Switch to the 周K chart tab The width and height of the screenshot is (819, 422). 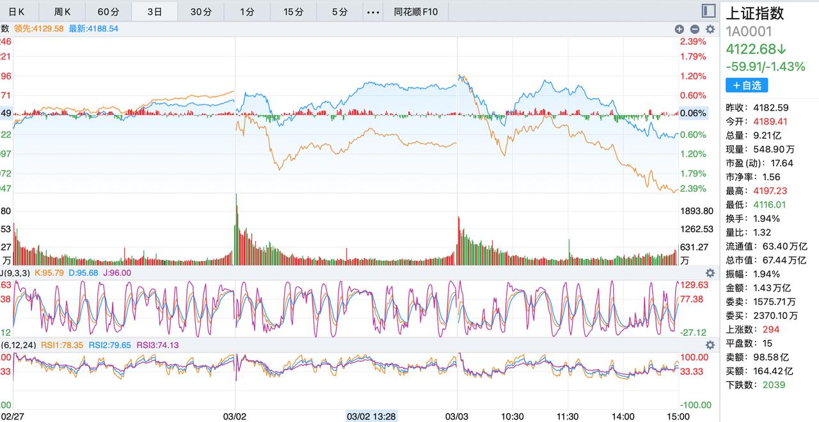63,12
